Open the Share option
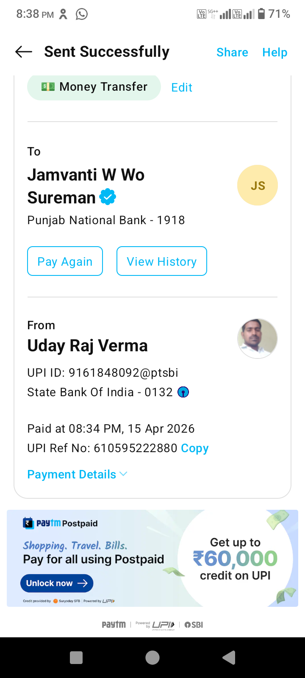Screen dimensions: 305x678 pyautogui.click(x=232, y=53)
